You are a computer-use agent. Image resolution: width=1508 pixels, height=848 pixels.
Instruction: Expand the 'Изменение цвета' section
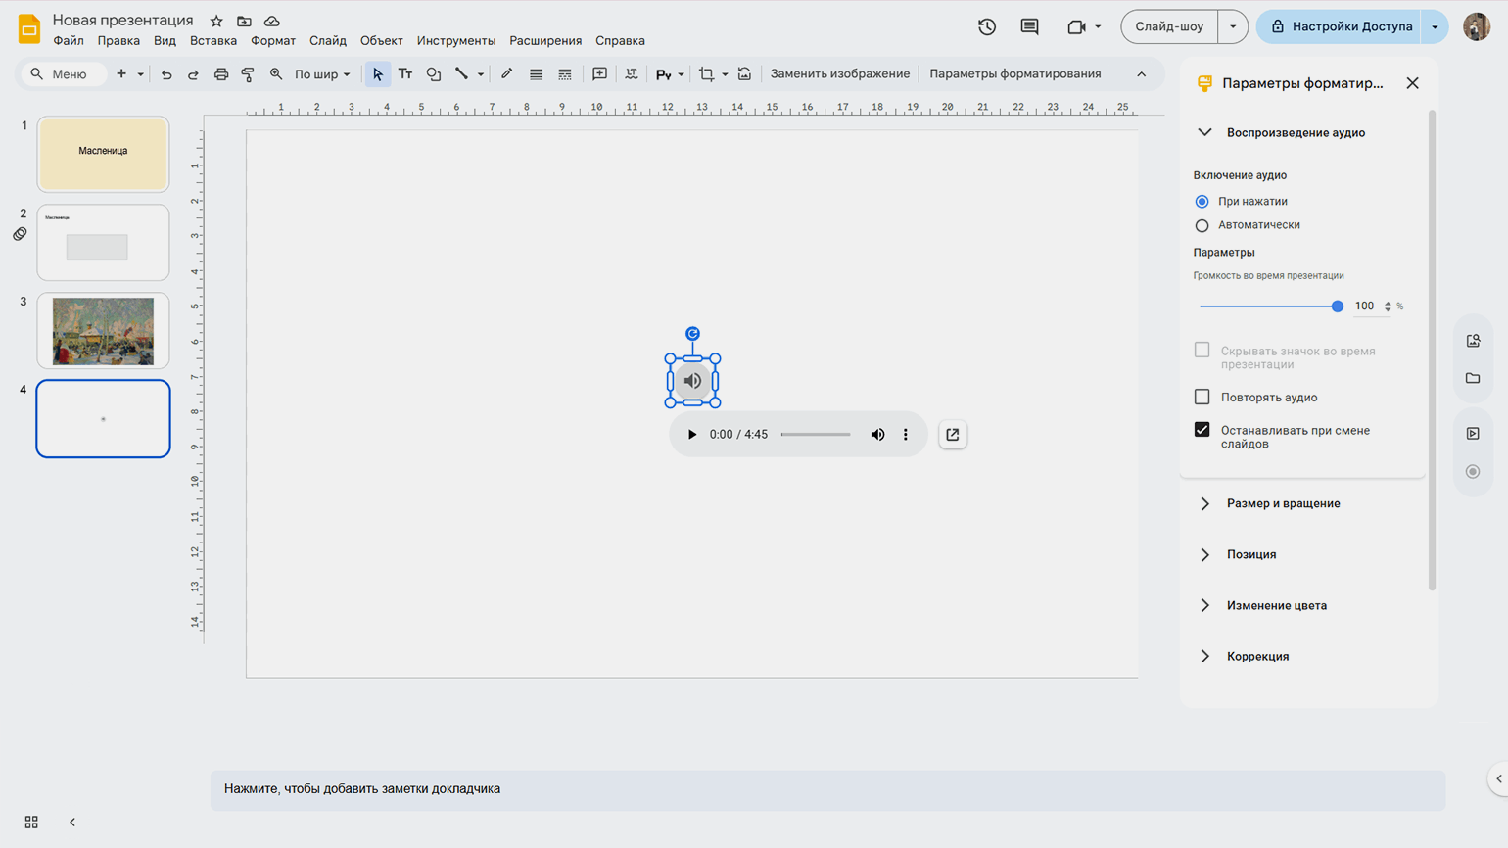tap(1276, 605)
